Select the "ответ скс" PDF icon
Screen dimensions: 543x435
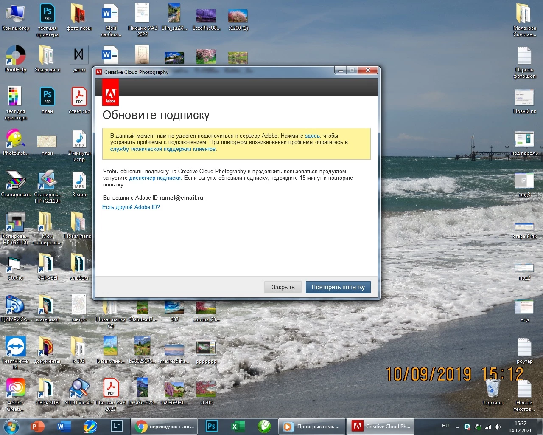79,100
